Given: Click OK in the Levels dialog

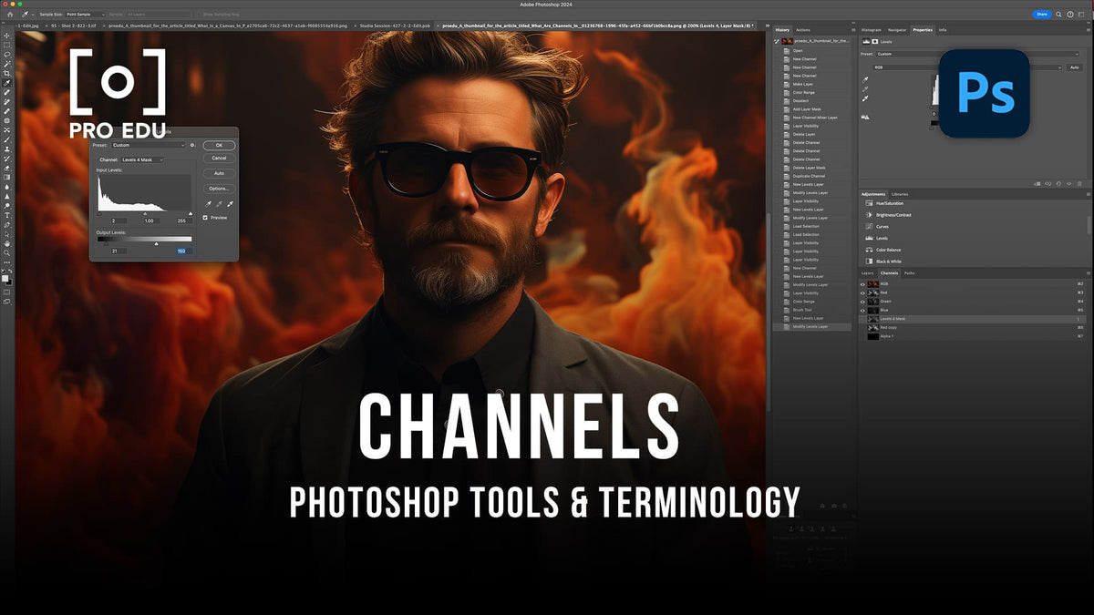Looking at the screenshot, I should pos(219,145).
